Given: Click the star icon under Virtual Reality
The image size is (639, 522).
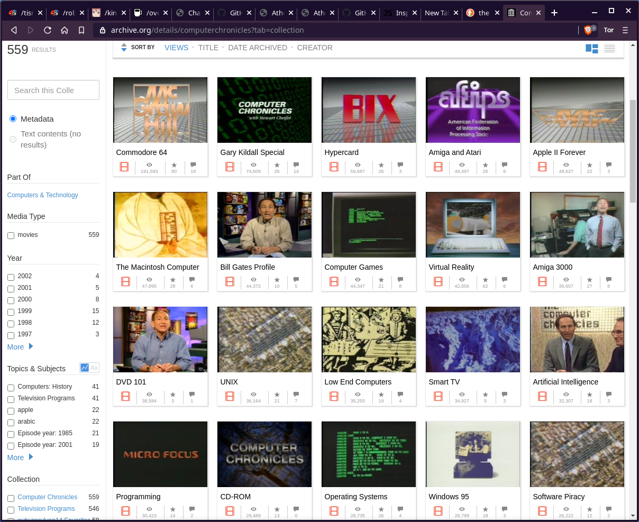Looking at the screenshot, I should (485, 280).
